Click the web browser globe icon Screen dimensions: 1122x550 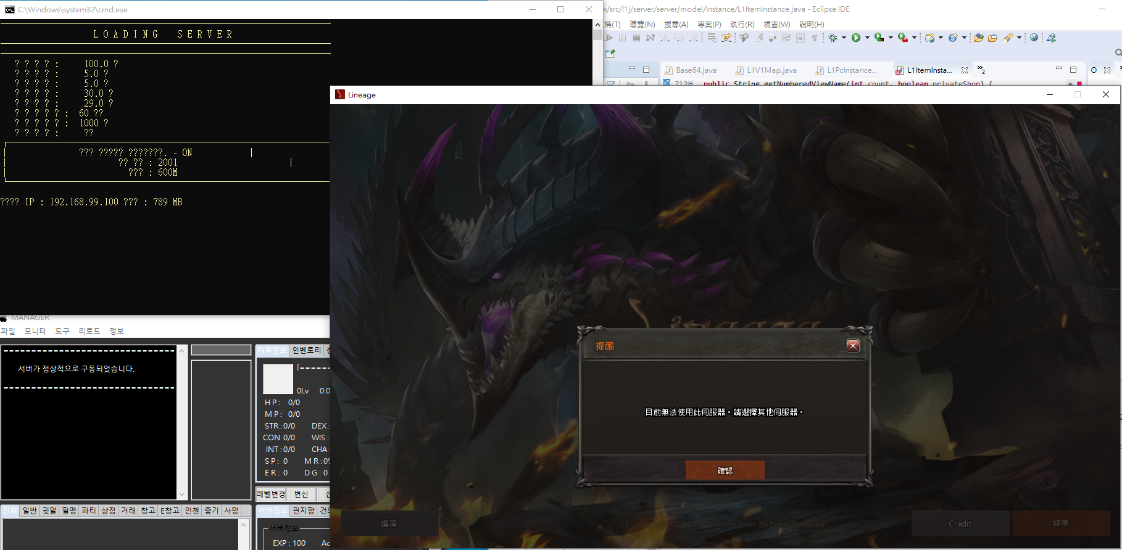(x=1034, y=38)
